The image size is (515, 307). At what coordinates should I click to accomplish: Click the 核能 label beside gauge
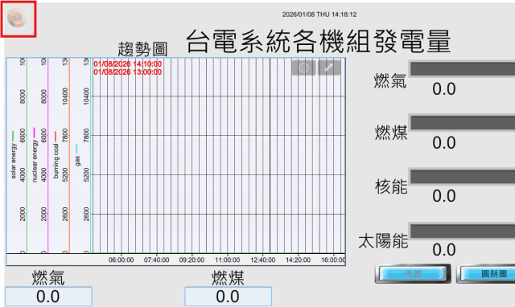click(391, 187)
